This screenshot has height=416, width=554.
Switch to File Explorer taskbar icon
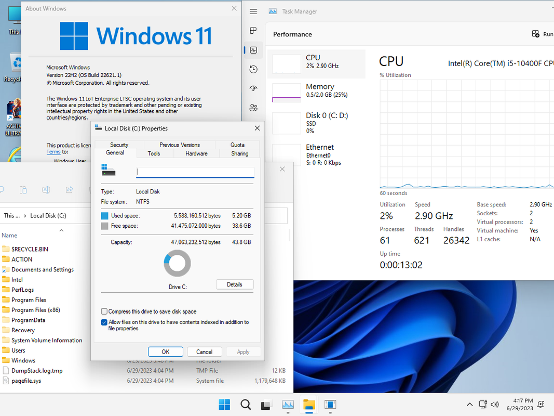tap(309, 405)
